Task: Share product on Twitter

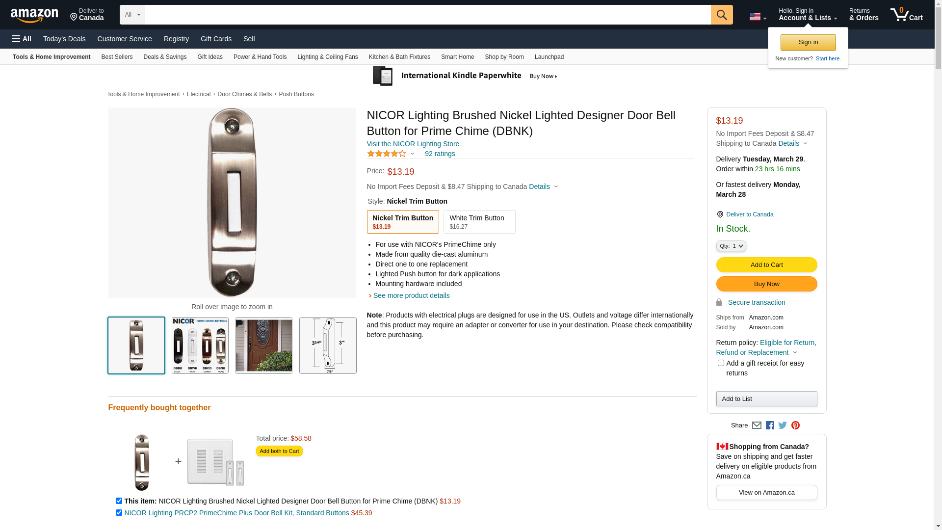Action: [x=783, y=425]
